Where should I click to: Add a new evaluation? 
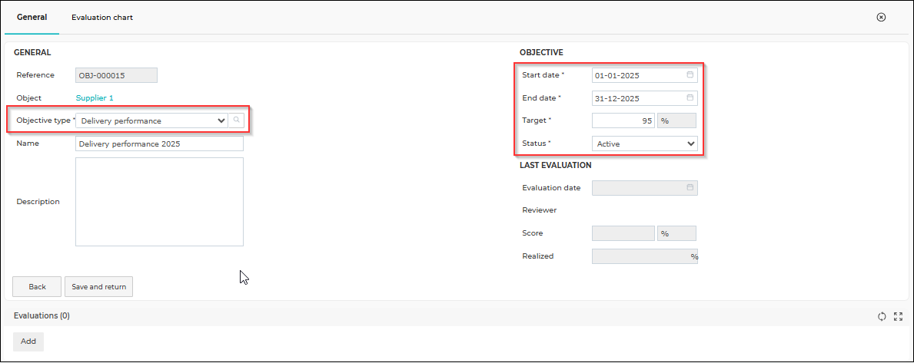click(28, 342)
